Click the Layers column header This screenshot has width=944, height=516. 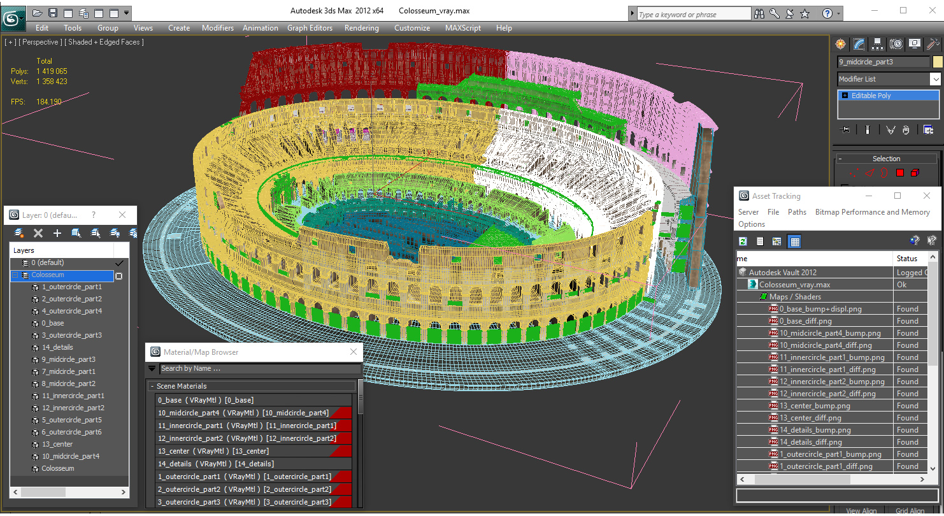click(x=62, y=250)
